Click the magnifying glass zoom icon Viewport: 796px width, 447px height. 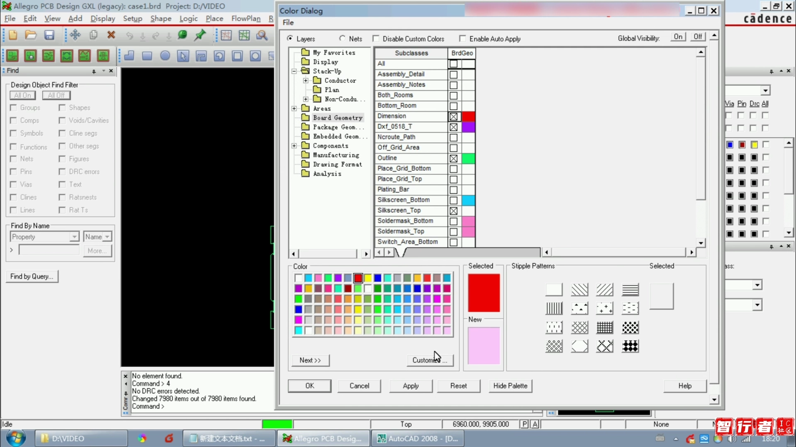point(262,35)
